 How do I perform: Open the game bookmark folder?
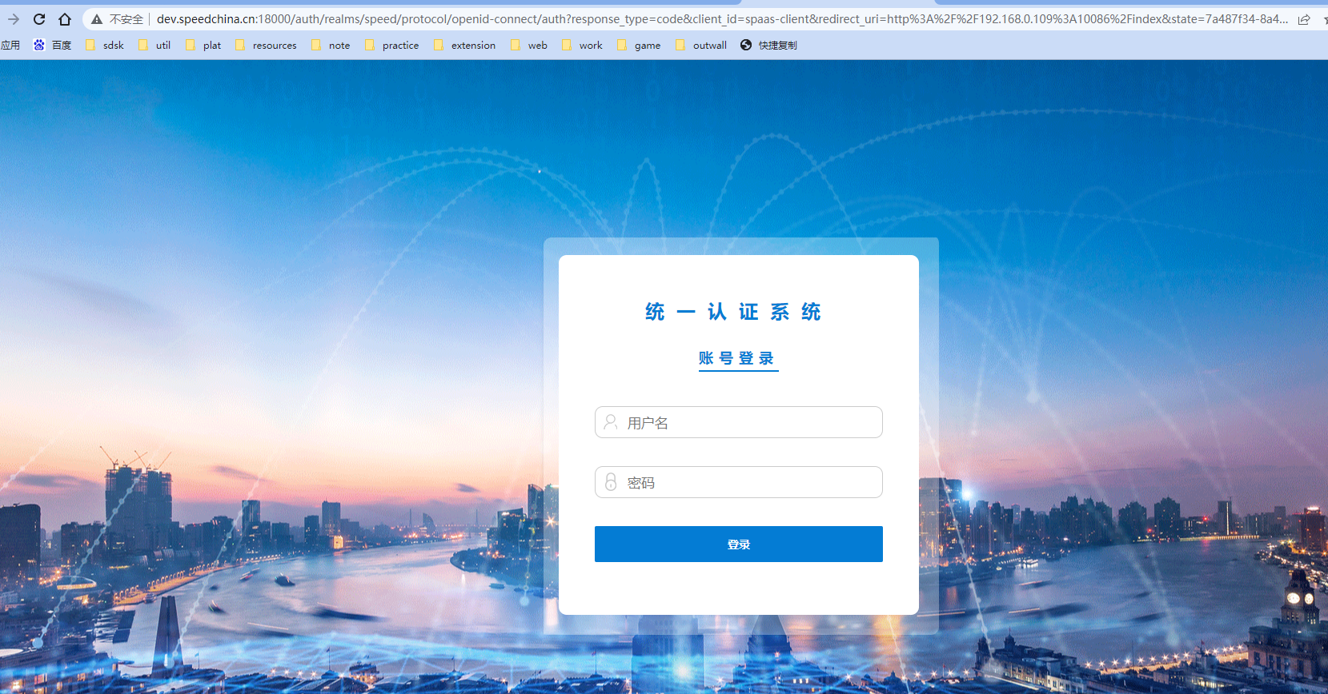tap(639, 46)
